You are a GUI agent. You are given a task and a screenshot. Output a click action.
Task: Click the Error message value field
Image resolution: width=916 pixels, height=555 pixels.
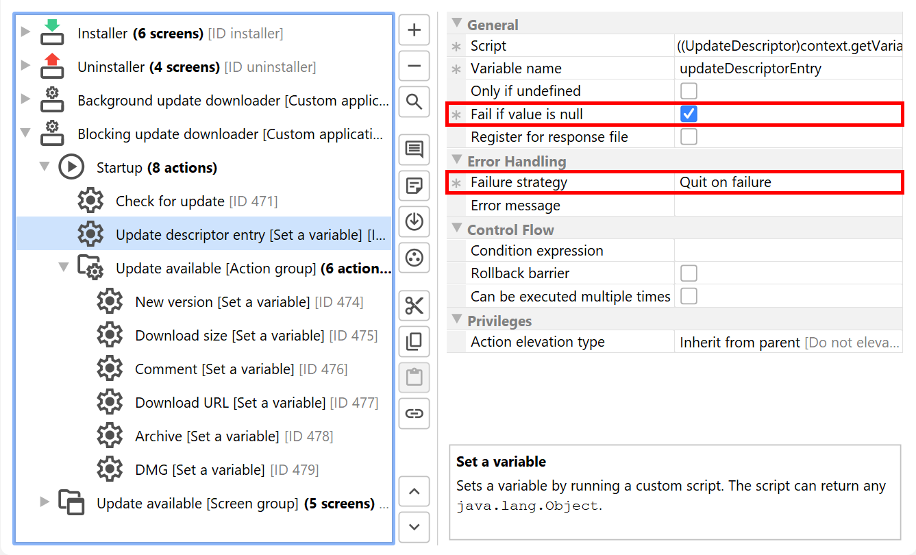coord(788,206)
